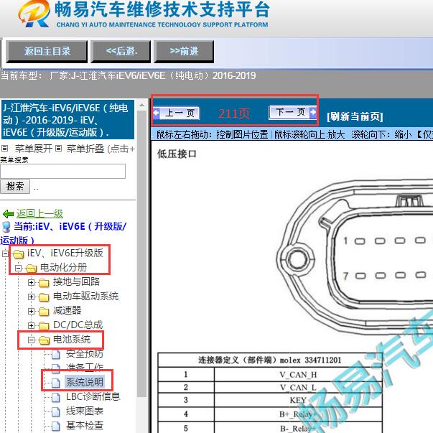
Task: Collapse the 电池系统 folder
Action: tap(31, 340)
